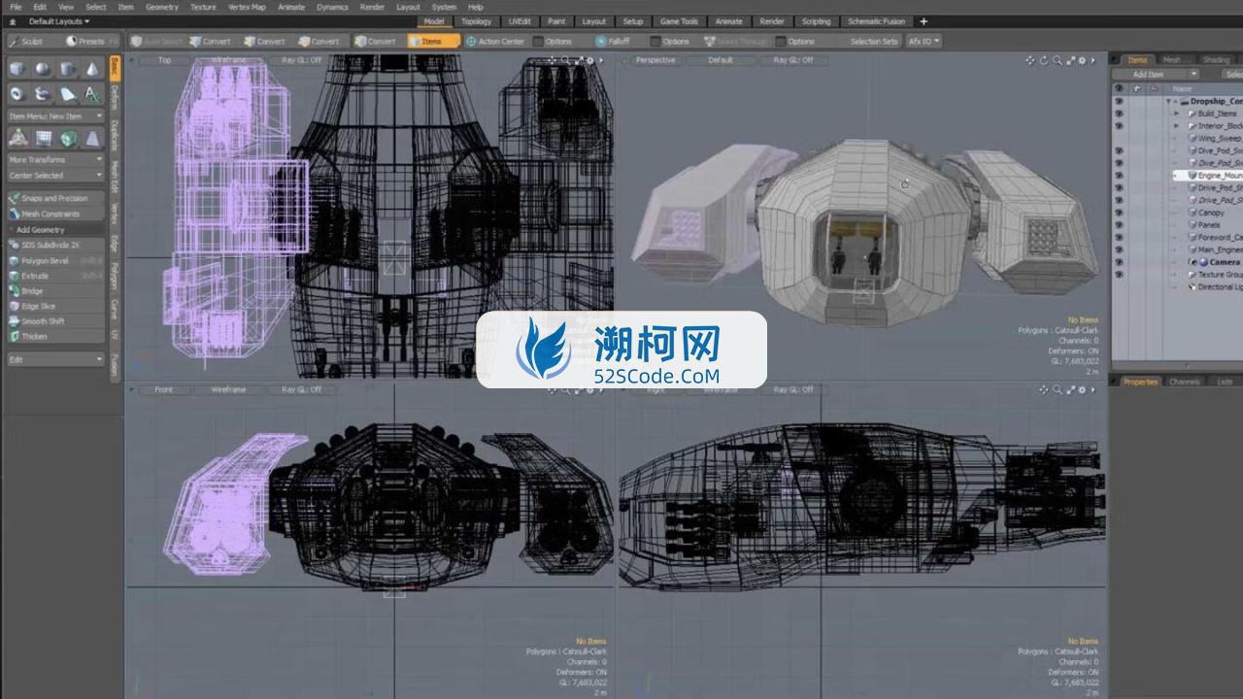Image resolution: width=1243 pixels, height=699 pixels.
Task: Expand the Interior_Block tree node
Action: [x=1177, y=126]
